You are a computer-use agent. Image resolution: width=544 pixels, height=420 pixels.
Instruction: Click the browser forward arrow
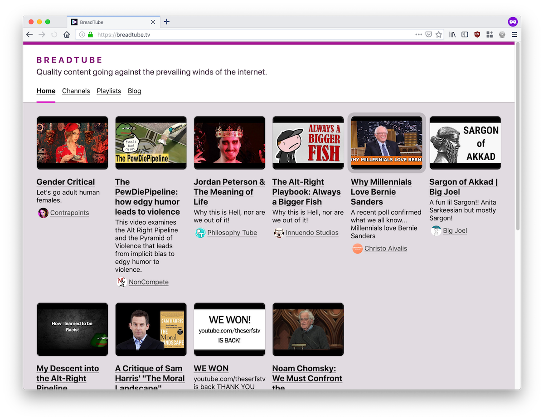point(42,34)
